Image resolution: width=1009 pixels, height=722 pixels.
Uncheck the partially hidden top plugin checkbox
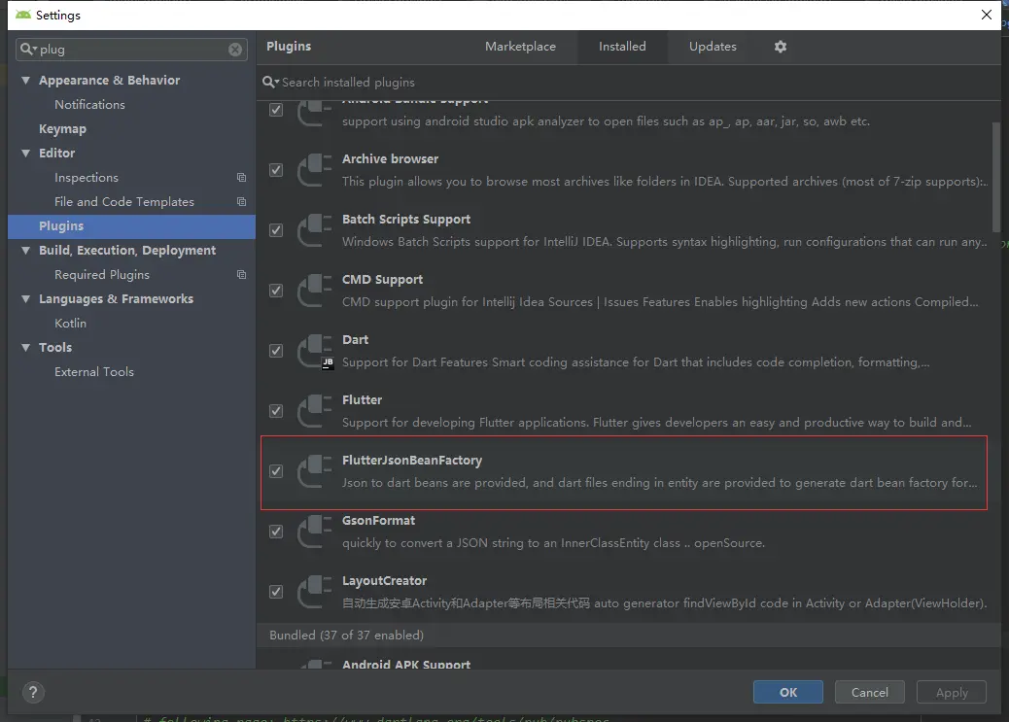pyautogui.click(x=276, y=110)
